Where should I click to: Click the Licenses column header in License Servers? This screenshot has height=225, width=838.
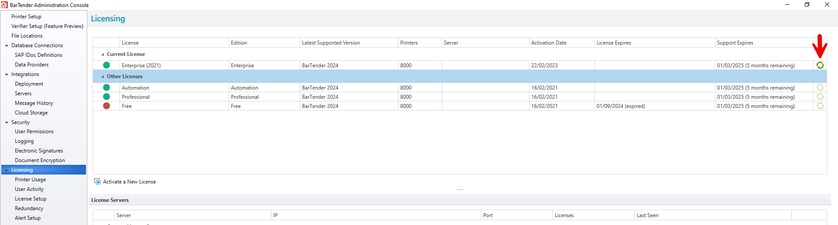tap(594, 215)
